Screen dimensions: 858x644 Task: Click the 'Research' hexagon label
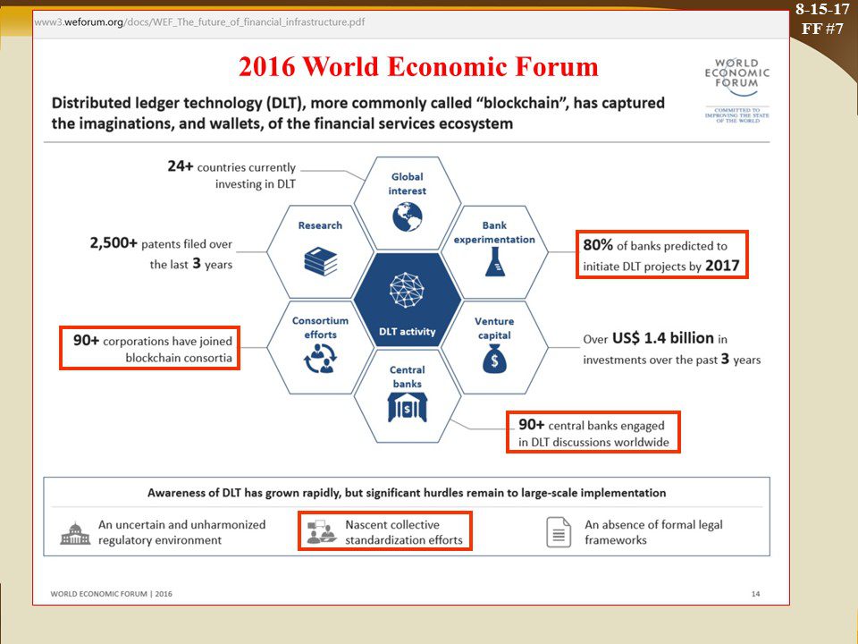(x=320, y=225)
